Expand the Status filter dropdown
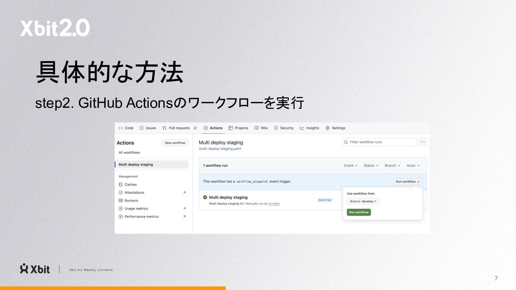Viewport: 516px width, 290px height. coord(371,165)
